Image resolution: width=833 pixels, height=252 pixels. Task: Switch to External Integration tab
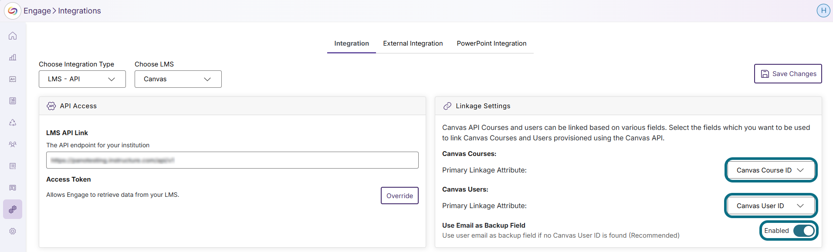pyautogui.click(x=413, y=43)
